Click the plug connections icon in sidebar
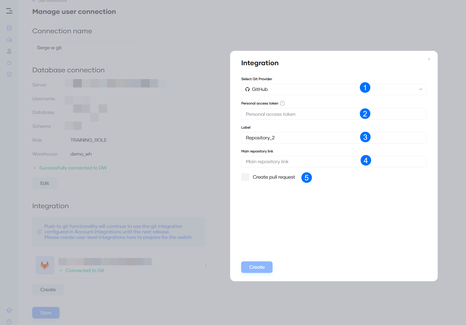Image resolution: width=466 pixels, height=325 pixels. tap(9, 63)
